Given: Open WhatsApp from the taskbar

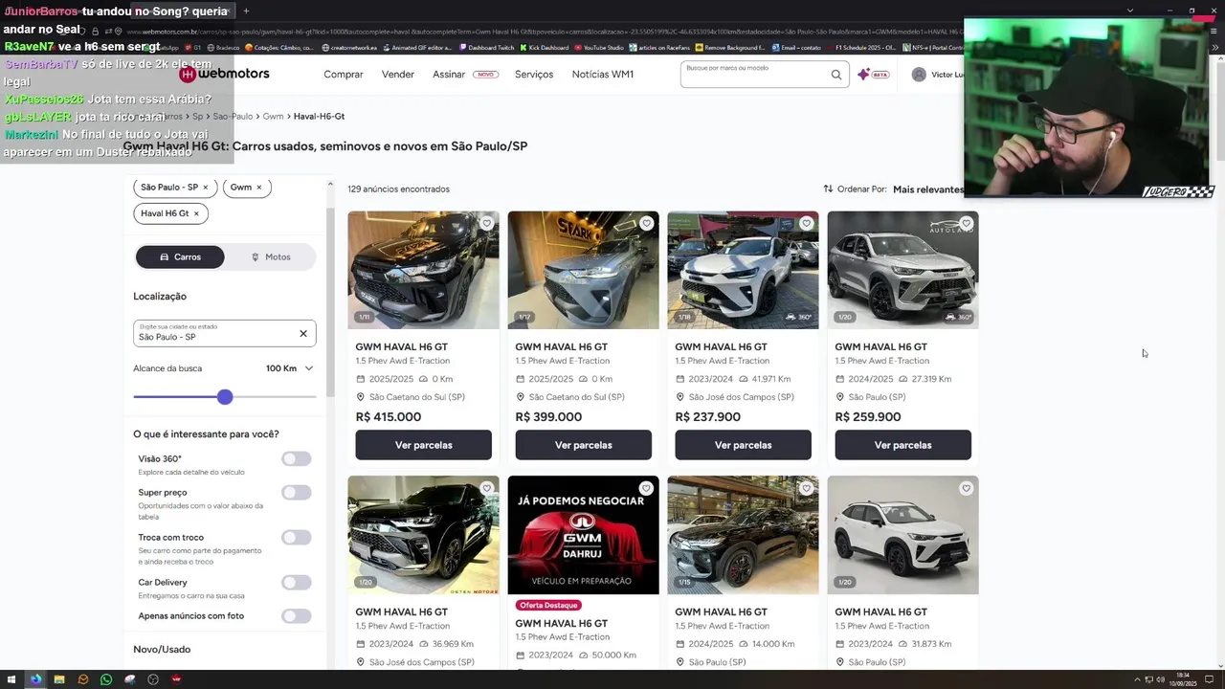Looking at the screenshot, I should coord(106,679).
